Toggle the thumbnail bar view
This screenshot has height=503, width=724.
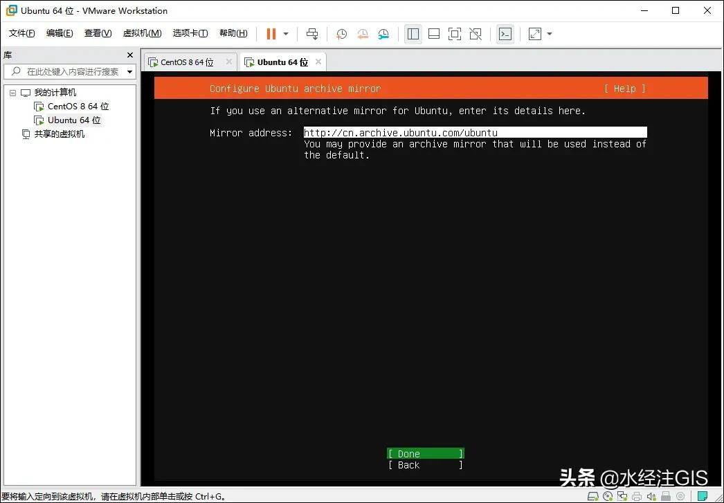[x=433, y=33]
